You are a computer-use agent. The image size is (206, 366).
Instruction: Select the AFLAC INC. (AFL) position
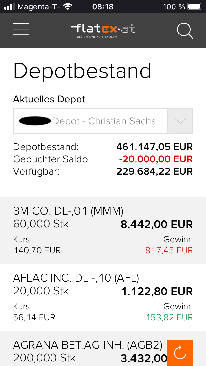103,297
